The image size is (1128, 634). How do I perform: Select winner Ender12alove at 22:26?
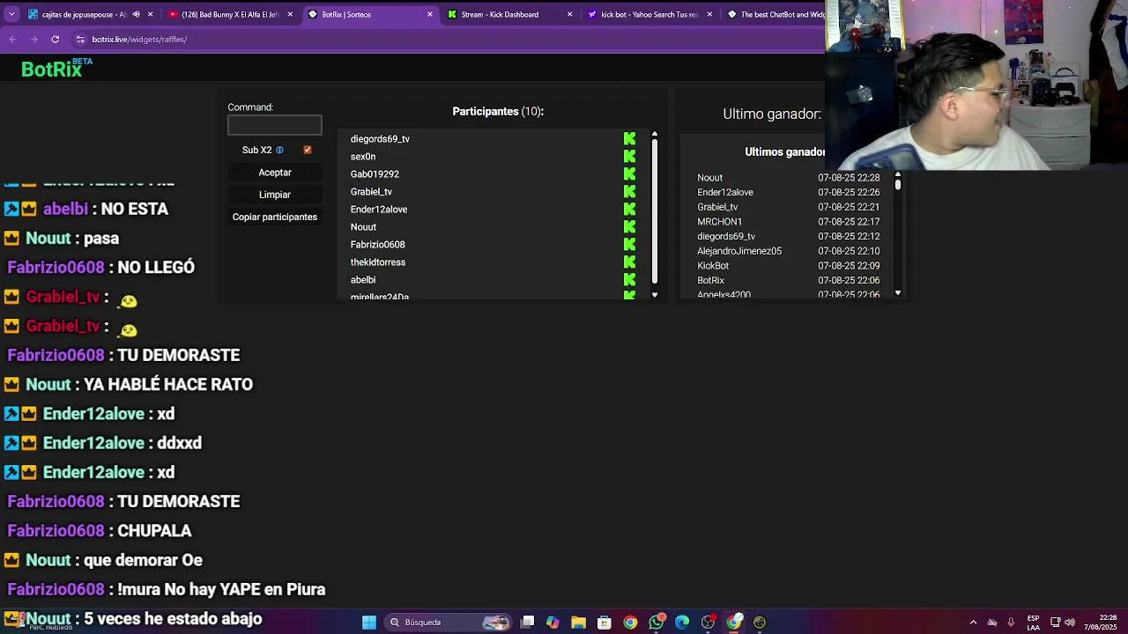[x=789, y=193]
